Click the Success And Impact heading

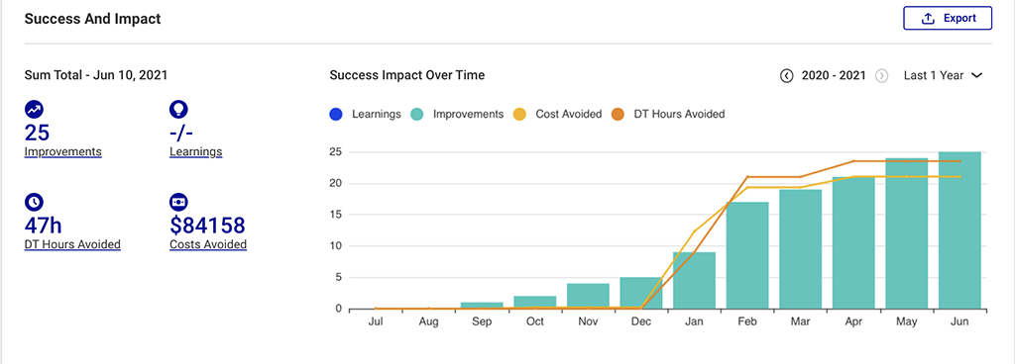92,19
